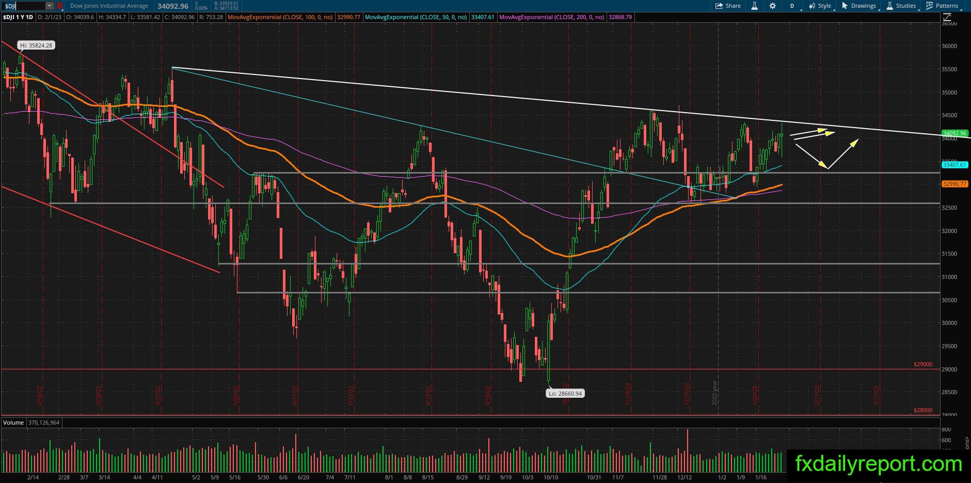Click the cyan 33407.61 EMA axis tag

pos(954,165)
